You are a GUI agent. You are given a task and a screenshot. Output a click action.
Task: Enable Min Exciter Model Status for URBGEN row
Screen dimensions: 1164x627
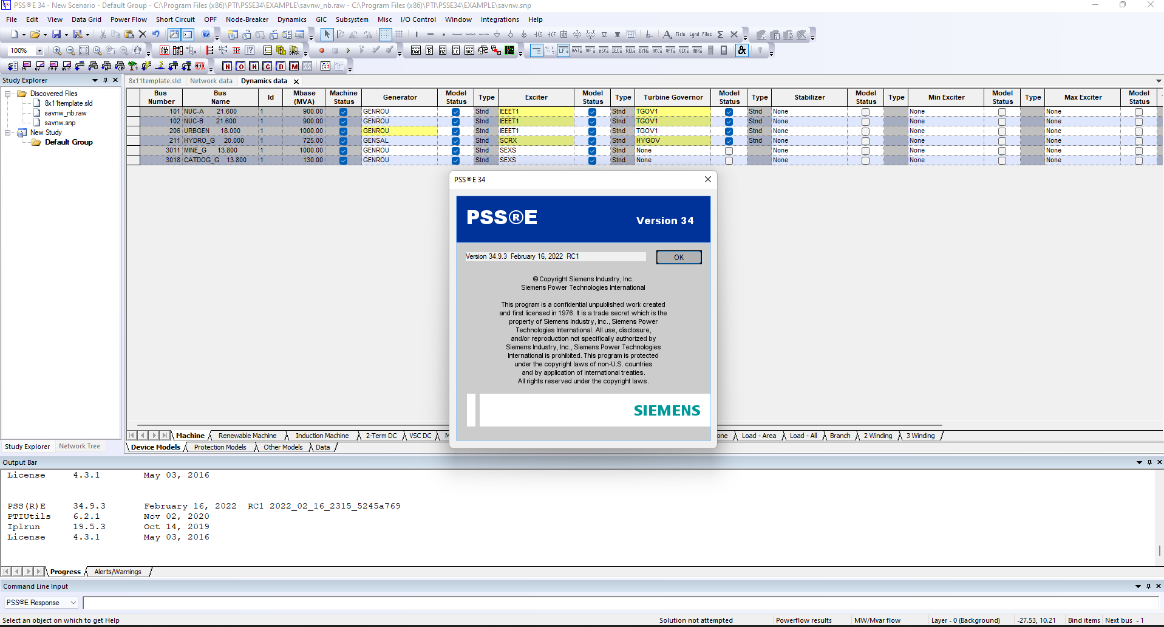(1002, 131)
